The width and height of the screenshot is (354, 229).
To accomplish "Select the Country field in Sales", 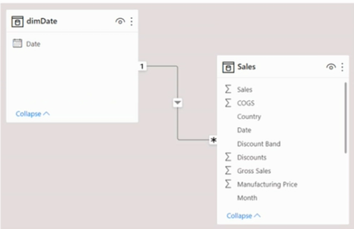I will pyautogui.click(x=249, y=117).
